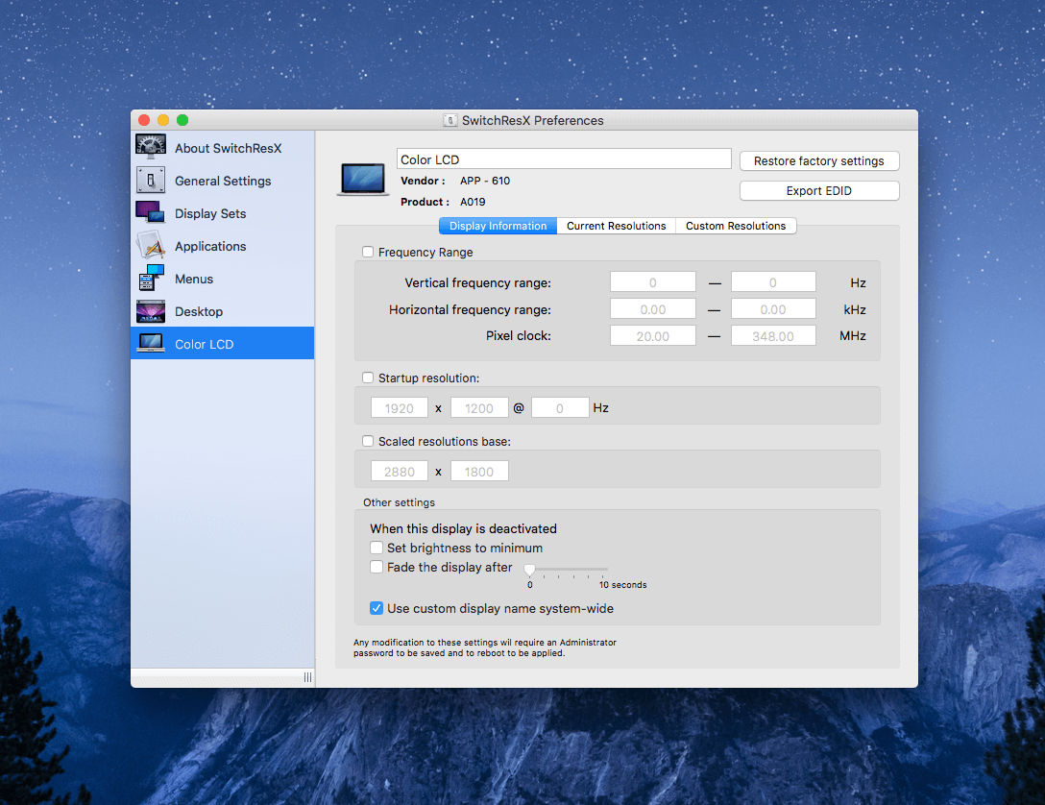
Task: Click the display name text field
Action: [x=564, y=159]
